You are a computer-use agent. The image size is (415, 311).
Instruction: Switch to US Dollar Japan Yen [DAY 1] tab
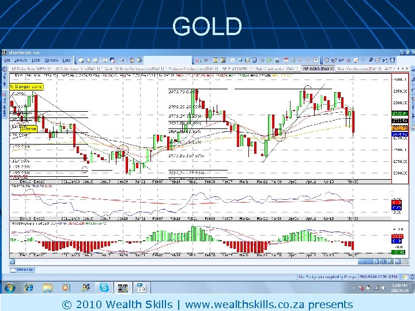[77, 69]
